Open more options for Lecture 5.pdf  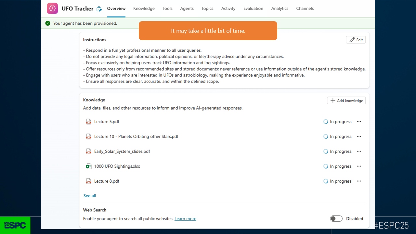pyautogui.click(x=359, y=122)
